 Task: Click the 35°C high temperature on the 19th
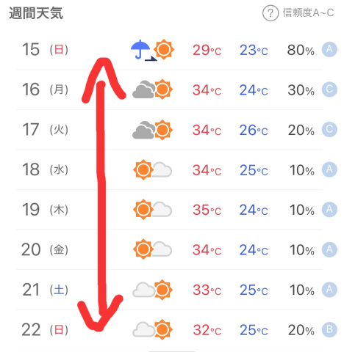[207, 210]
